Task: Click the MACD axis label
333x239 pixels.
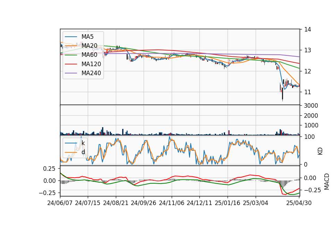Action: [327, 182]
